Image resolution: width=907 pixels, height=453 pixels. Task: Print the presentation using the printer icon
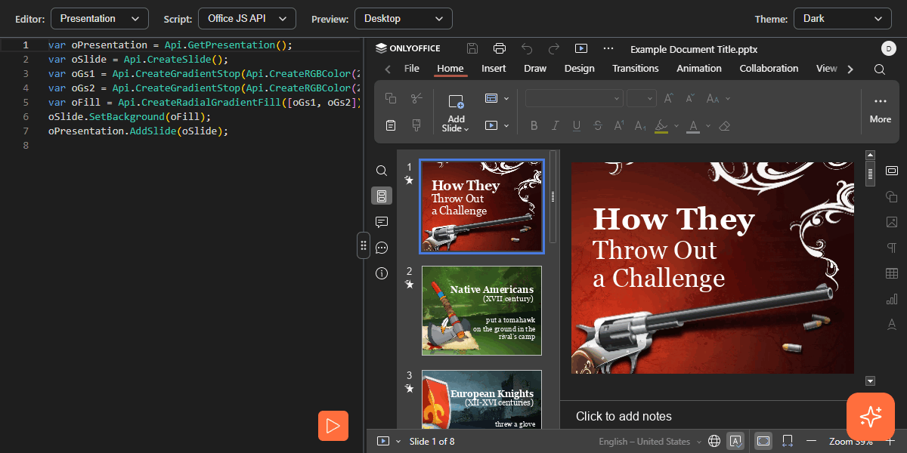point(500,49)
